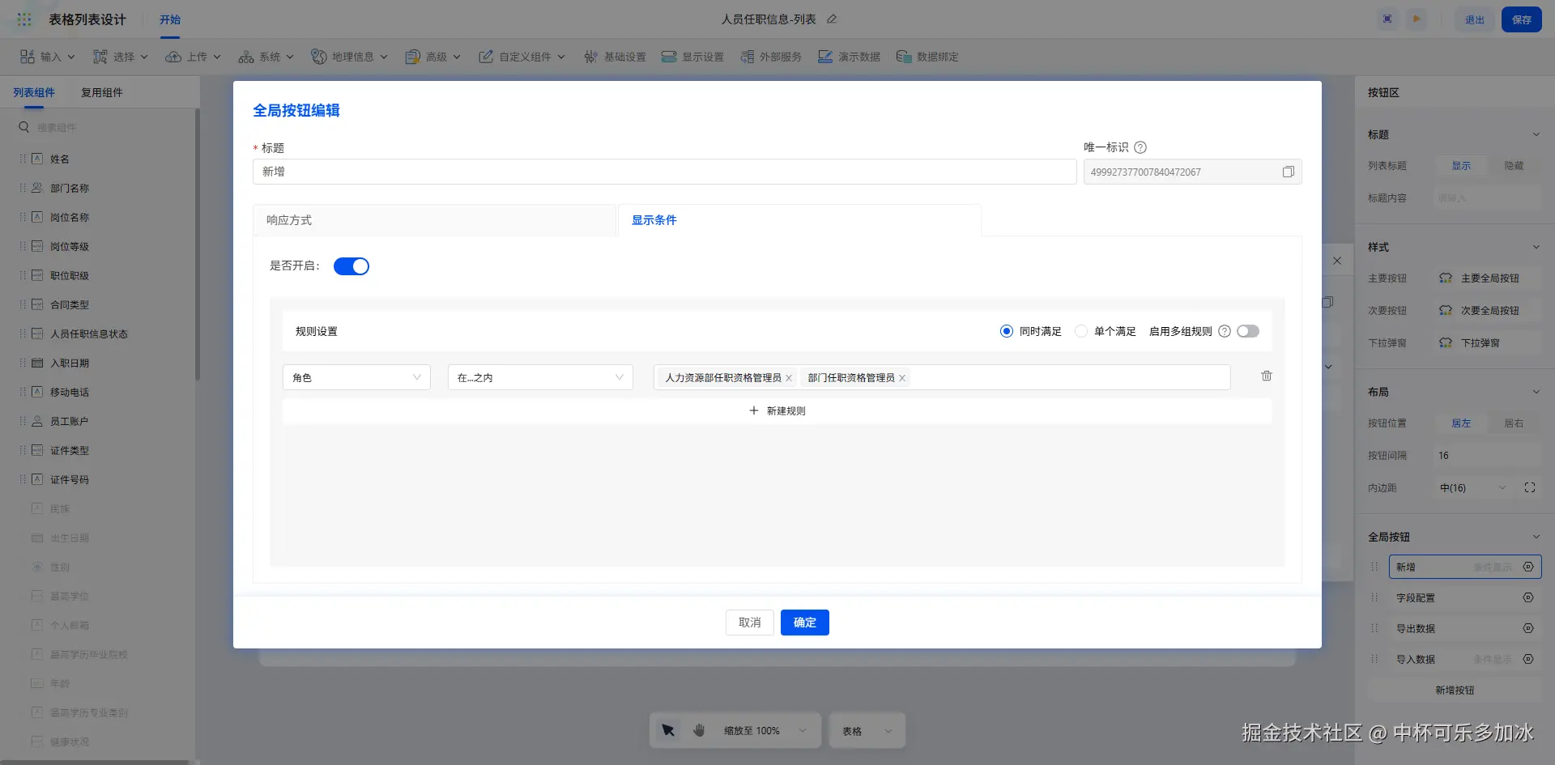Screen dimensions: 1555x765
Task: Select the hand pan tool
Action: tap(699, 730)
